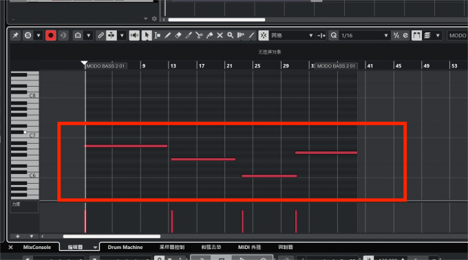Viewport: 468px width, 260px height.
Task: Click the second MODO BASS 2 01 part label
Action: (336, 66)
